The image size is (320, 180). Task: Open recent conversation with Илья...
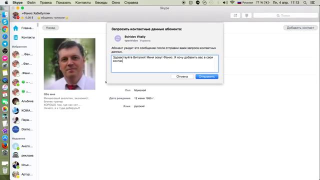click(x=23, y=165)
